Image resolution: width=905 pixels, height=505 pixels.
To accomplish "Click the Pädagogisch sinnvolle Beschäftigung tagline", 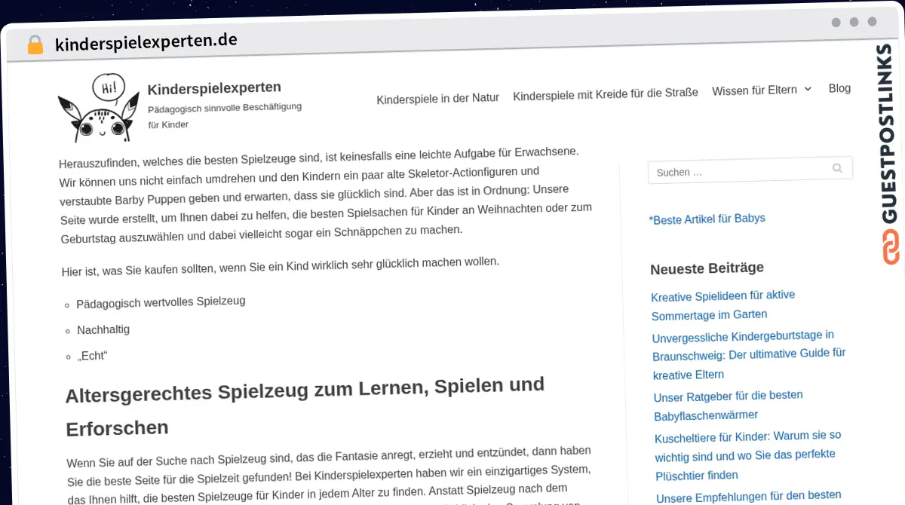I will 225,115.
